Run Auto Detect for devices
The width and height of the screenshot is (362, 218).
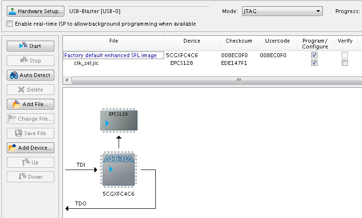(30, 75)
